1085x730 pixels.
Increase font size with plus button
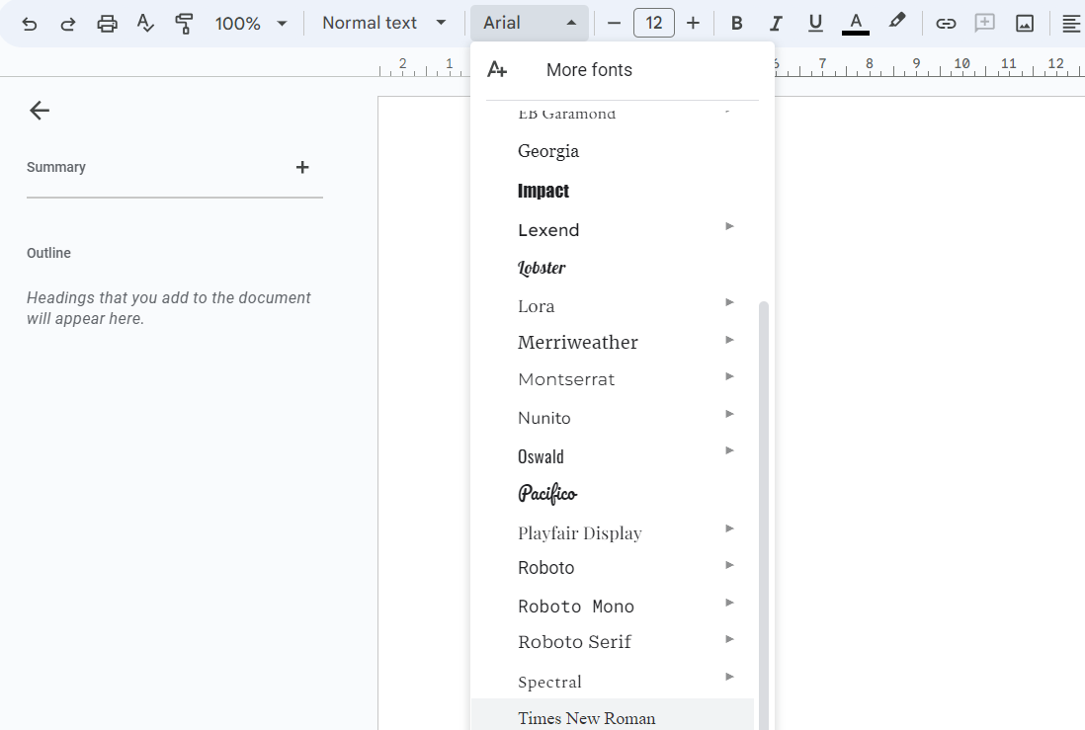coord(693,23)
